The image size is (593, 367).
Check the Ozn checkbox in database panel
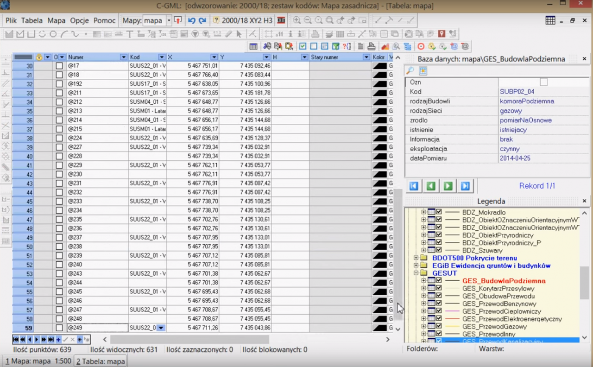point(543,82)
